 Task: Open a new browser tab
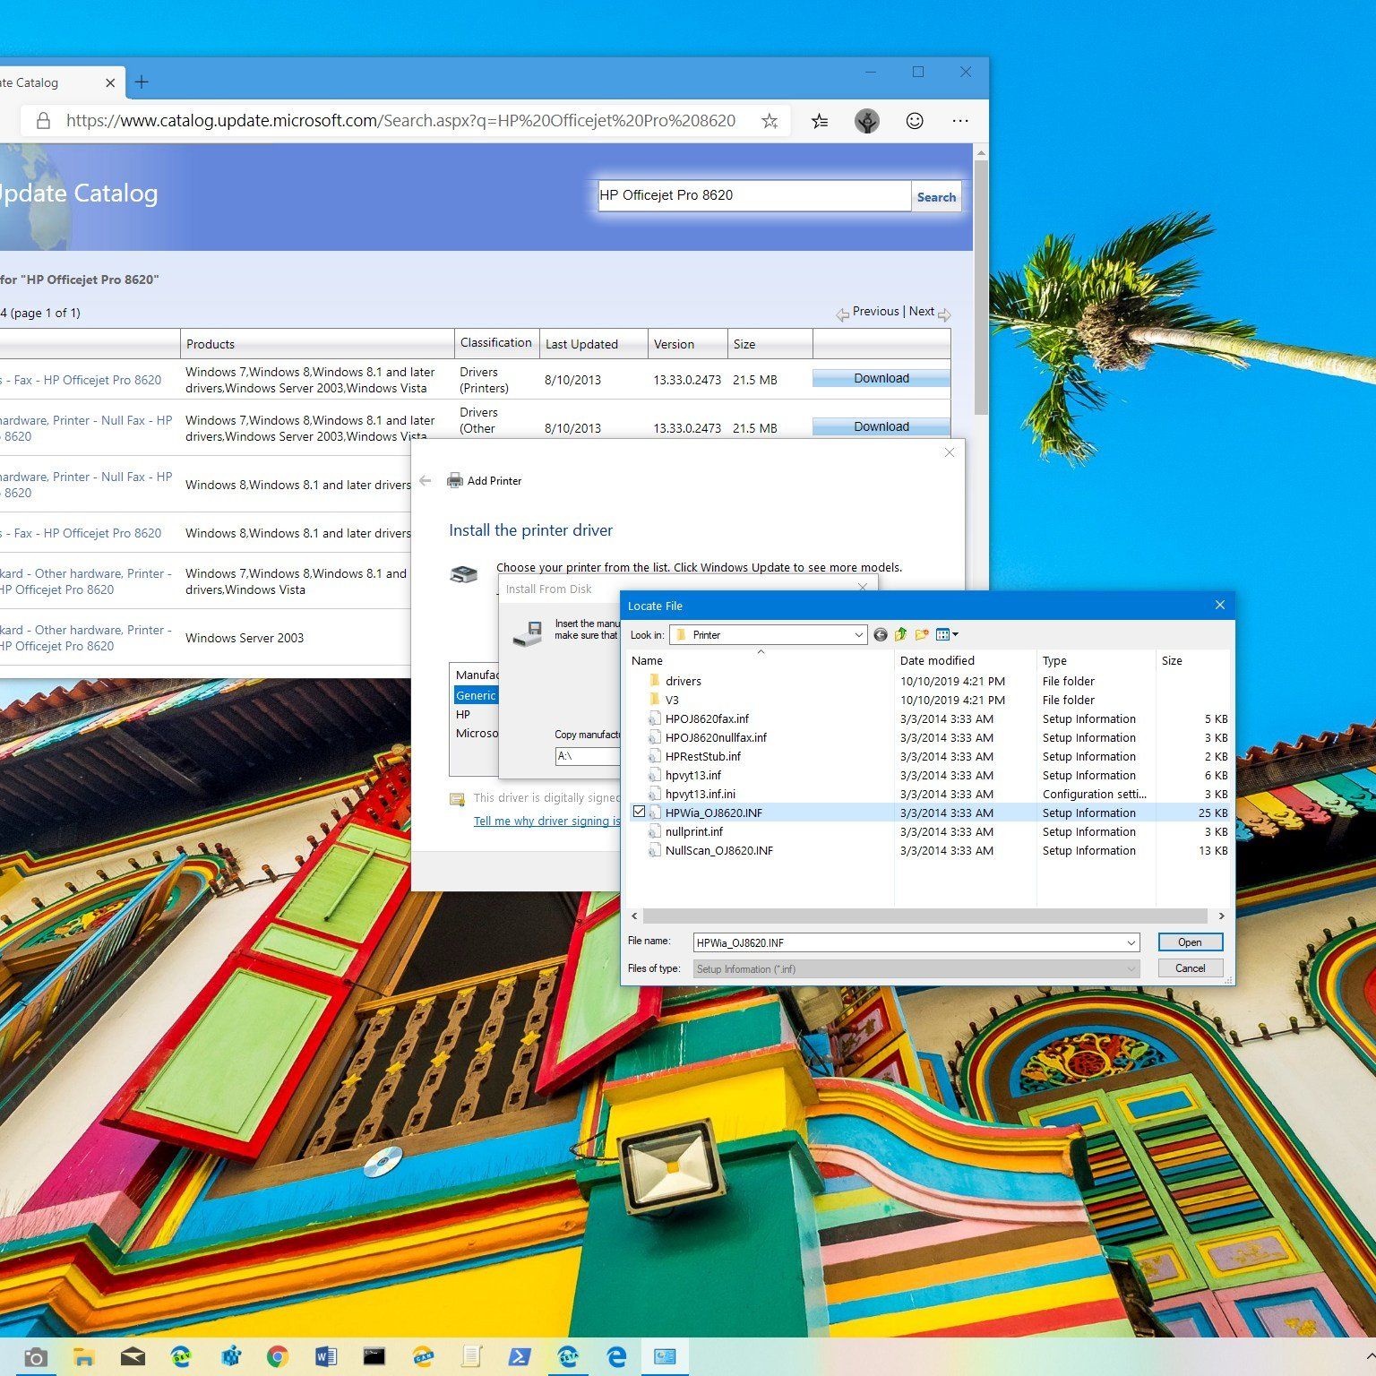[x=142, y=82]
